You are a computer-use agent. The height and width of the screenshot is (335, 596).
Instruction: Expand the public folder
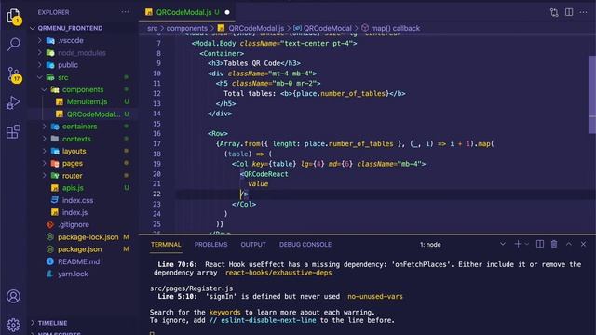(x=40, y=65)
